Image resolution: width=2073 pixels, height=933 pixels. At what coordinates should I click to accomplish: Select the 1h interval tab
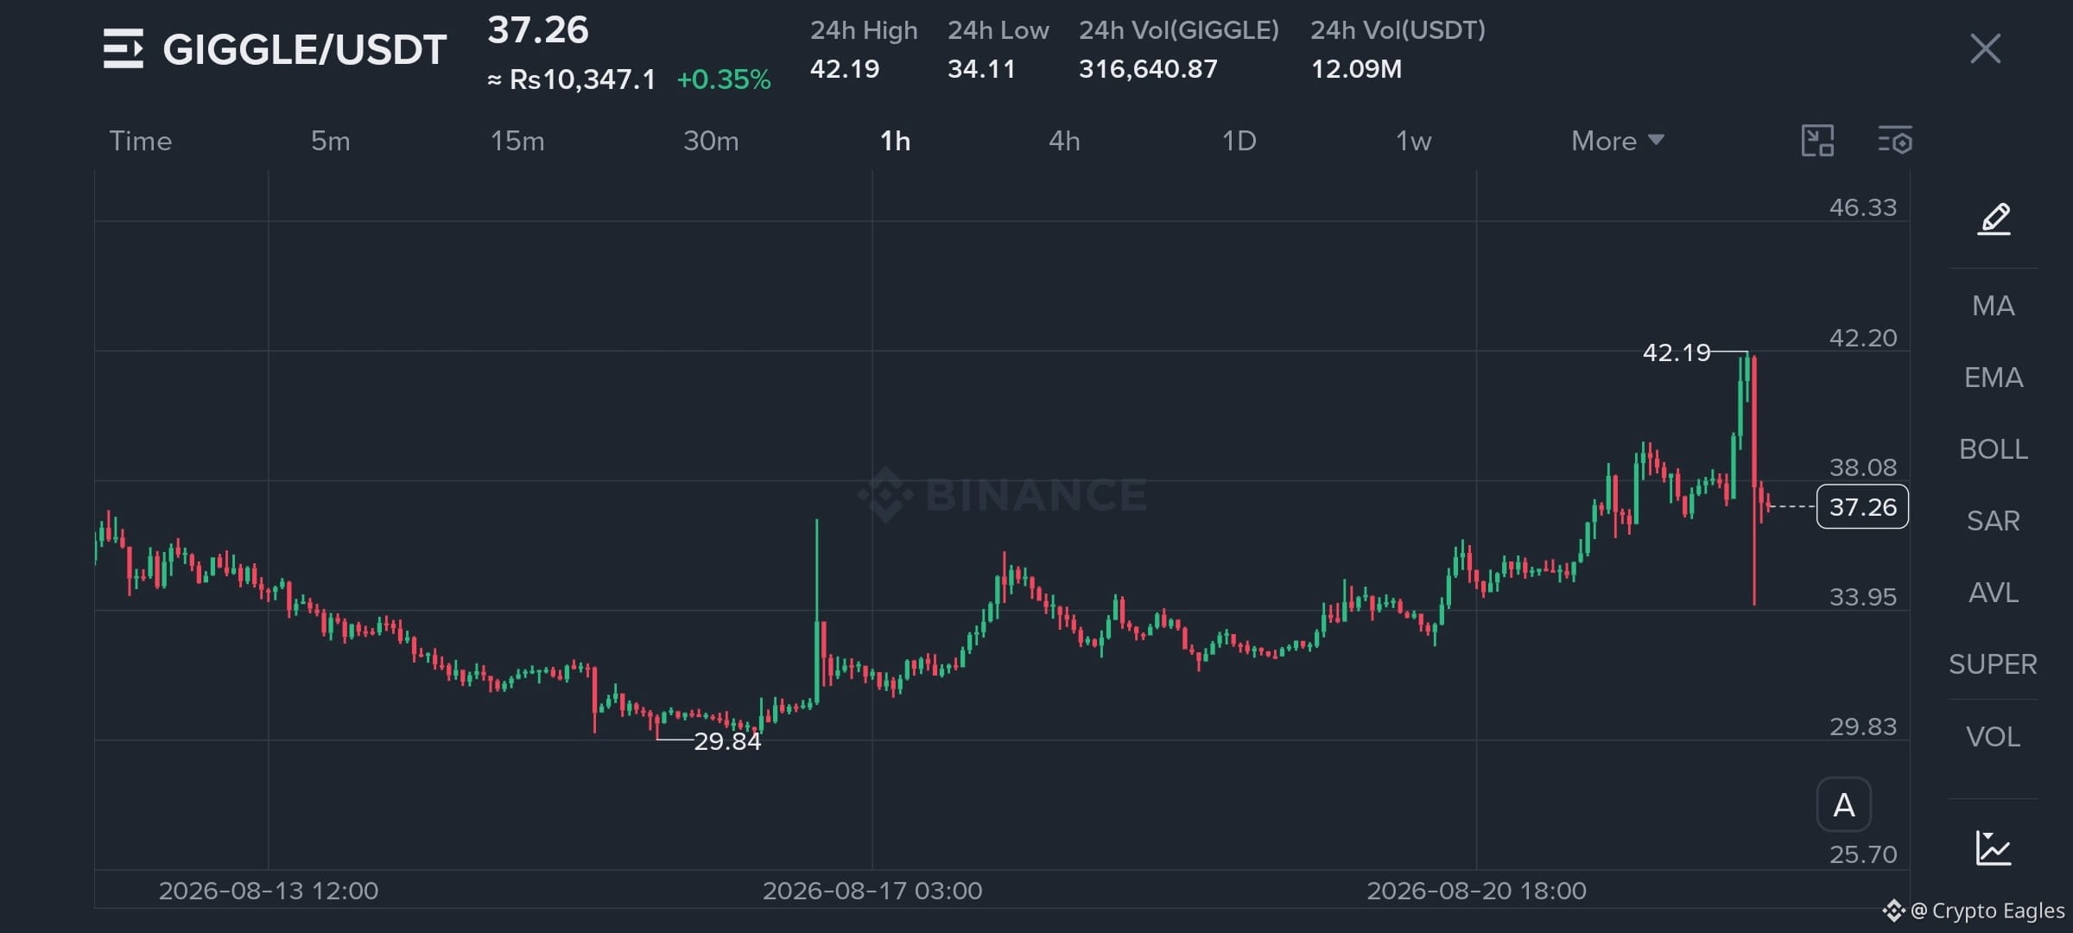point(895,141)
